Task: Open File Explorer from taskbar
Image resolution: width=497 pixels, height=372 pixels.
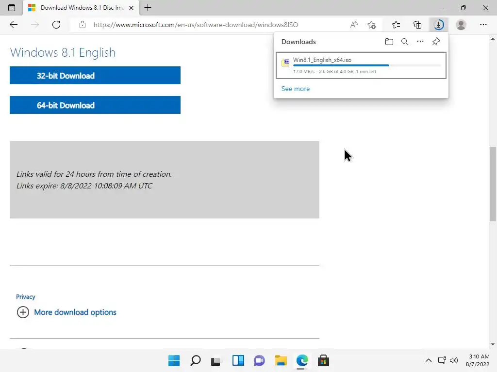Action: pyautogui.click(x=281, y=360)
